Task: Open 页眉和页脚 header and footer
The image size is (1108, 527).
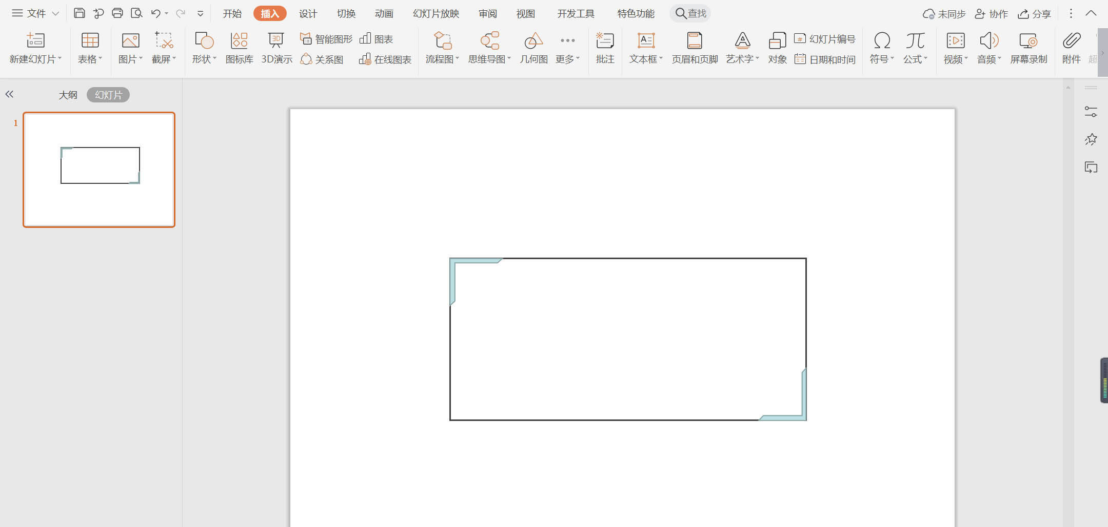Action: click(695, 48)
